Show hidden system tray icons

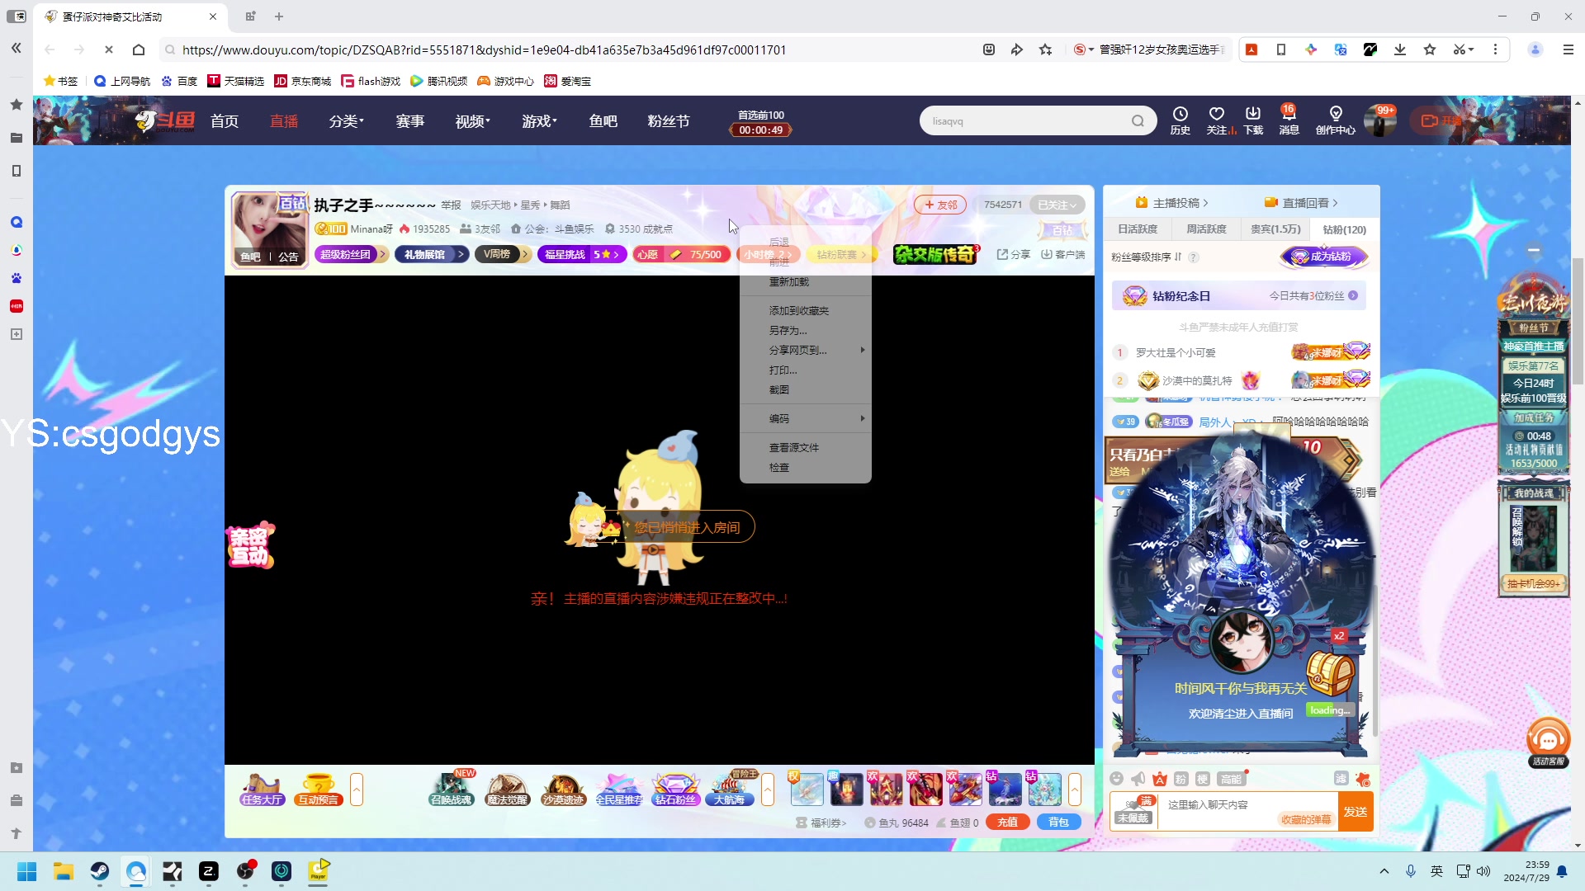(1384, 871)
